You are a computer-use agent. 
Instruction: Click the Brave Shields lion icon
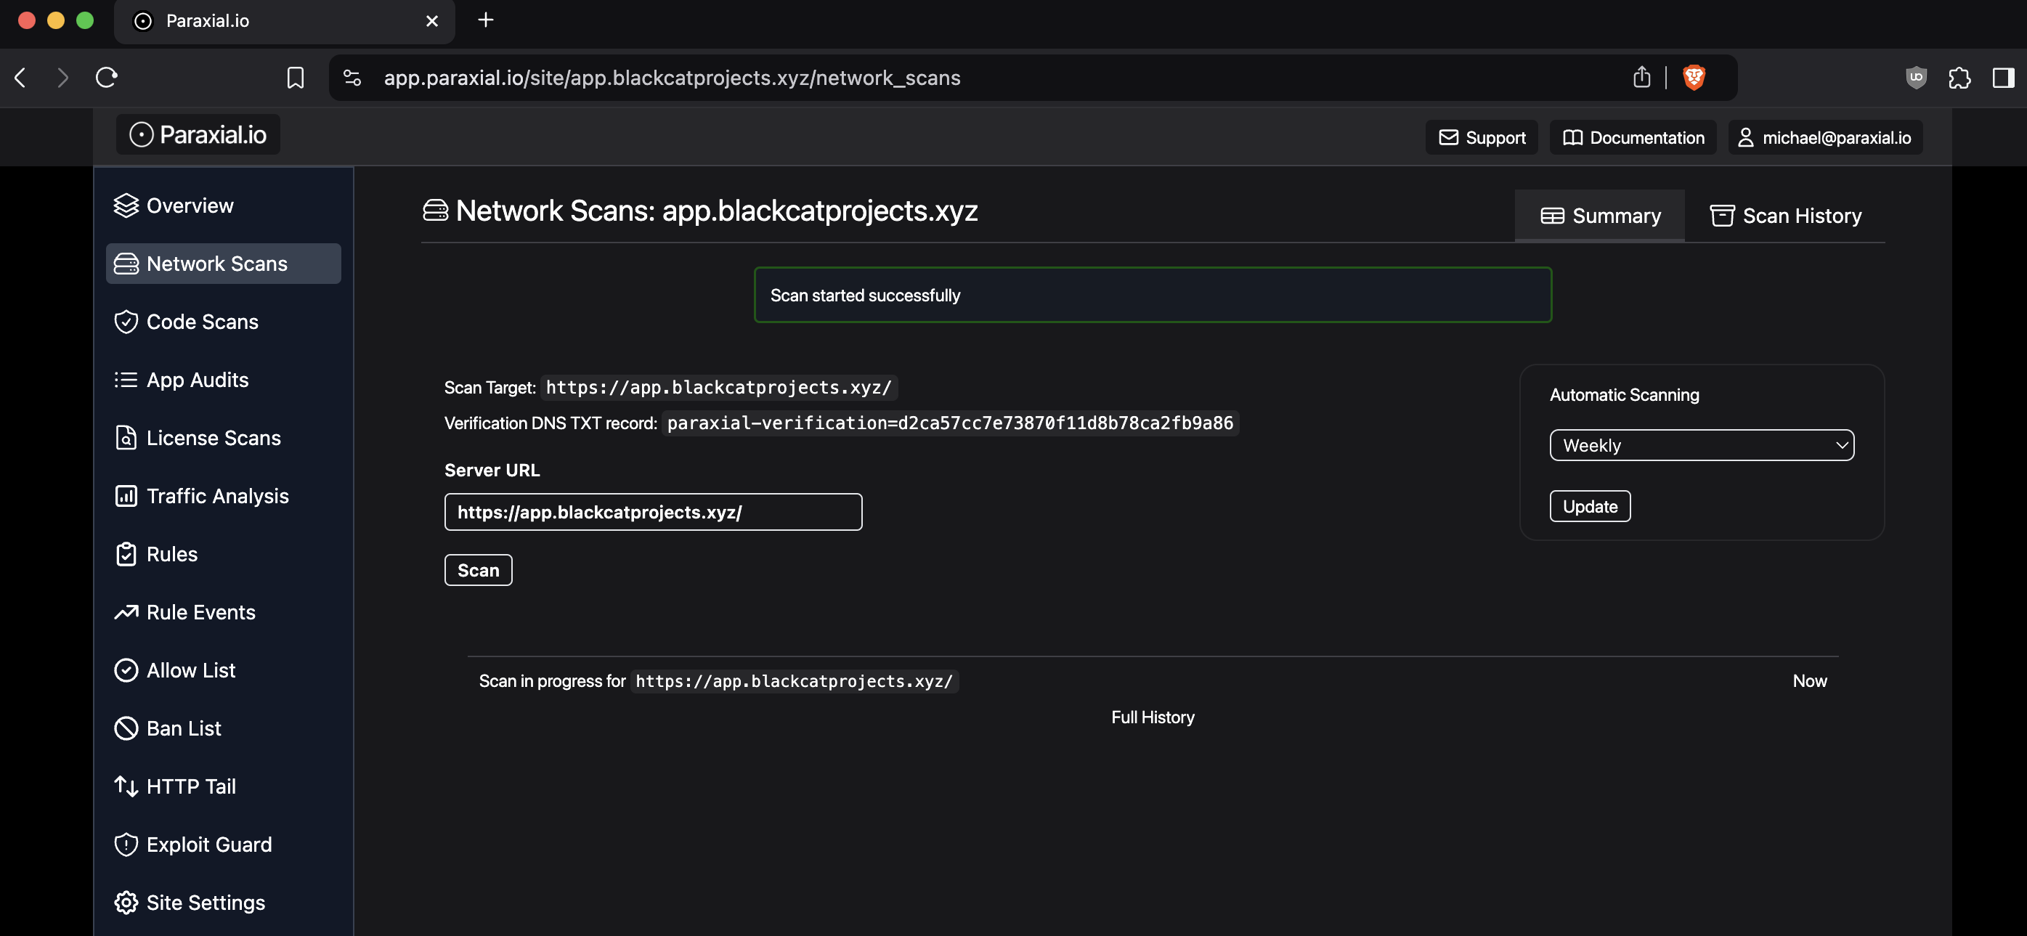1694,77
